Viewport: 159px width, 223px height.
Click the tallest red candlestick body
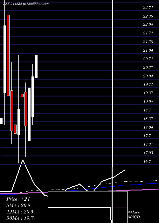[x=8, y=55]
